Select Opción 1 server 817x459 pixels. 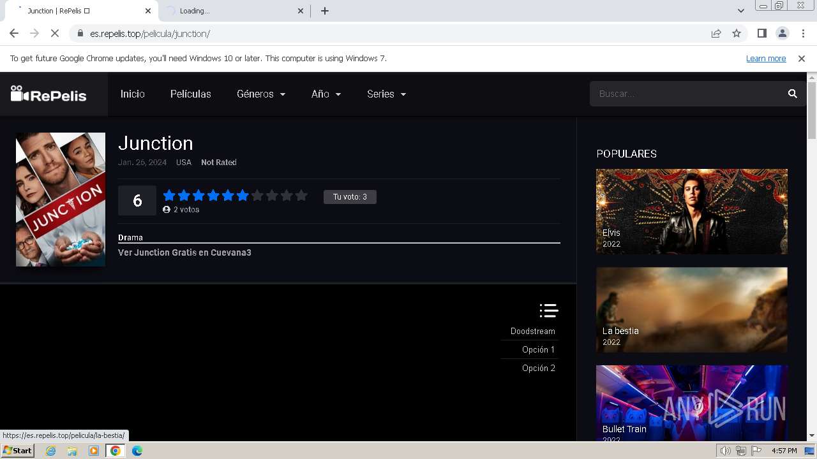click(539, 349)
